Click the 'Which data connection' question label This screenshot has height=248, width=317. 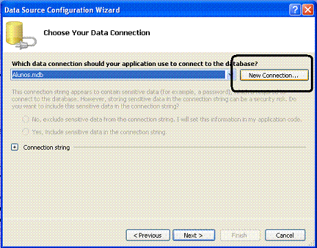[x=135, y=63]
